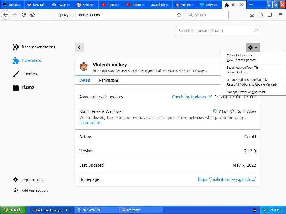Select Off for automatic updates

point(246,97)
